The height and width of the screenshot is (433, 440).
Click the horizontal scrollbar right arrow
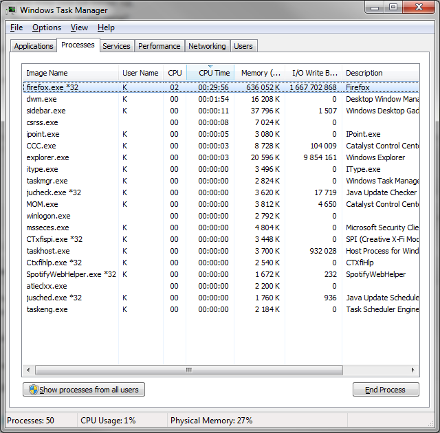tap(413, 370)
